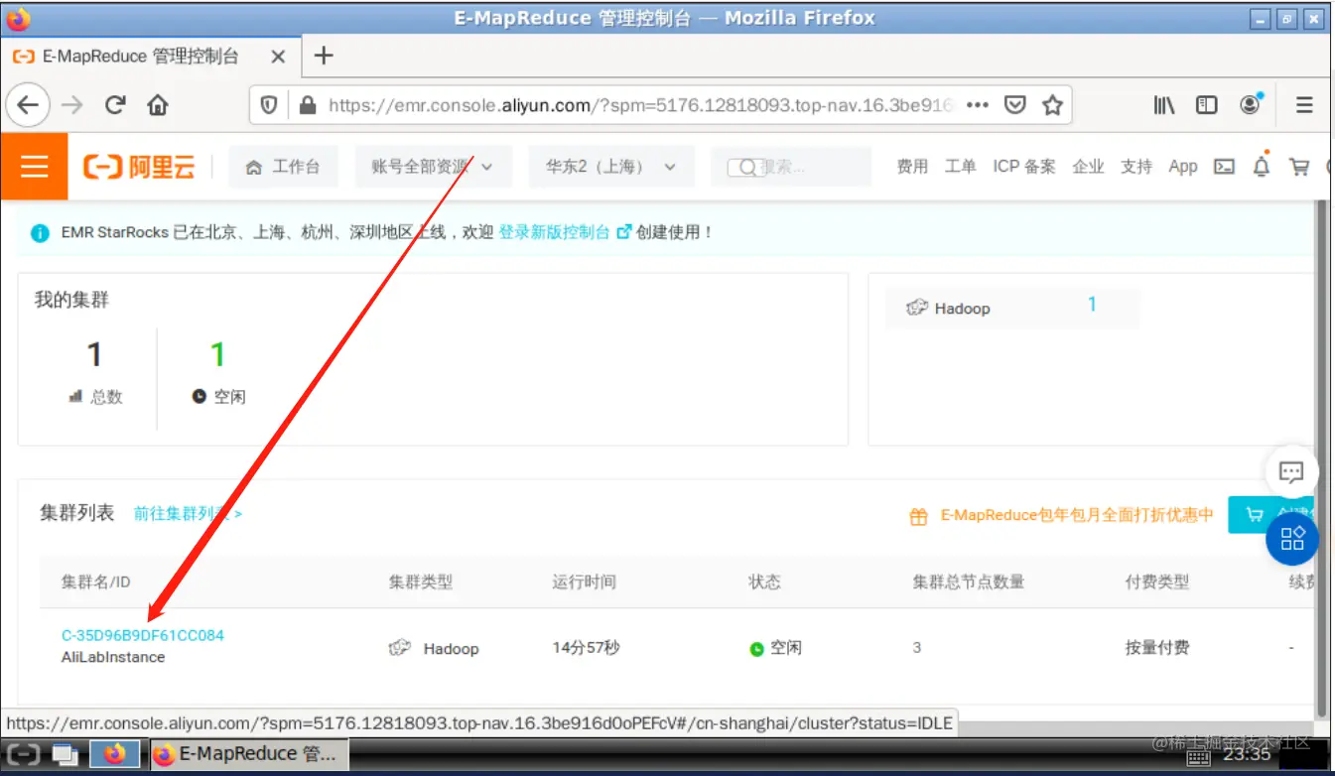Click the 空闲 status in cluster row
The image size is (1335, 776).
(775, 648)
